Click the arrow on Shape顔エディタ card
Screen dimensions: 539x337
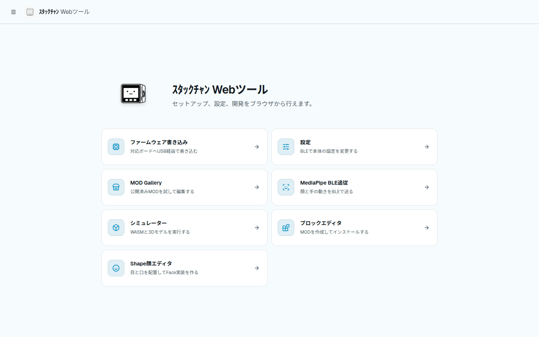pyautogui.click(x=257, y=268)
